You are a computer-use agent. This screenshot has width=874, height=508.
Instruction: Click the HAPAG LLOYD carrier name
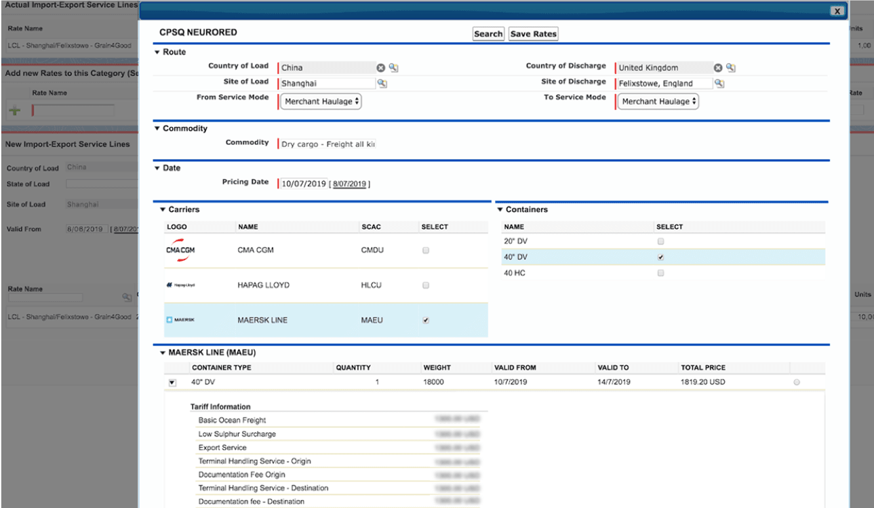tap(263, 285)
